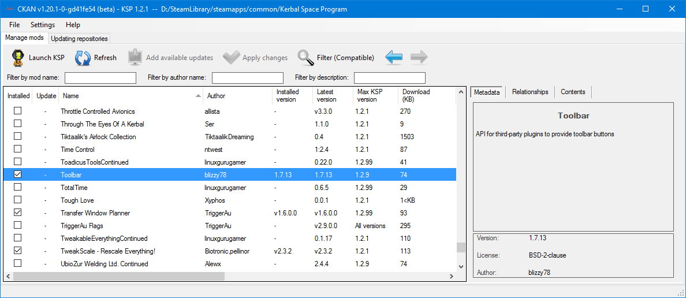Viewport: 686px width, 298px height.
Task: Click the horizontal scroll-right arrow
Action: 452,276
